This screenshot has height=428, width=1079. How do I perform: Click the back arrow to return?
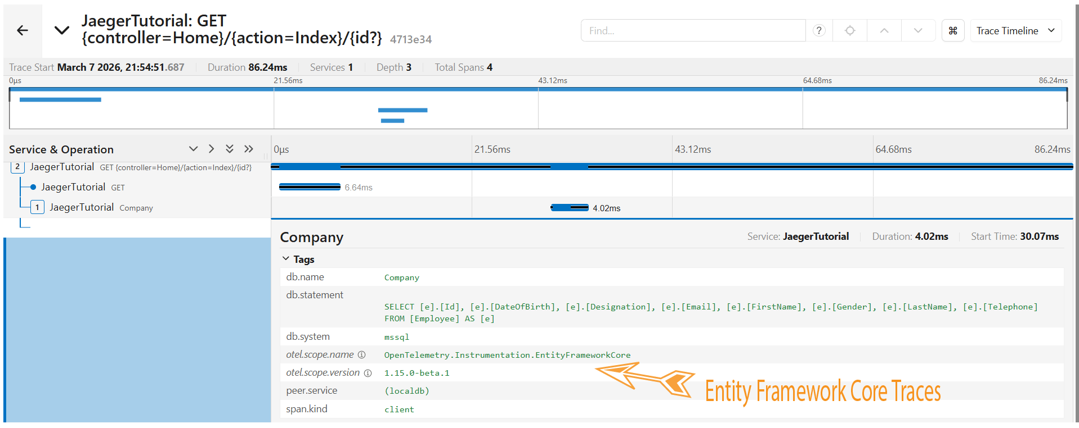[23, 31]
